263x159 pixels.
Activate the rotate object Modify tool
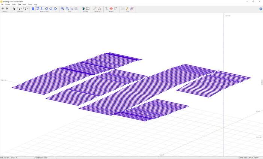(x=116, y=9)
